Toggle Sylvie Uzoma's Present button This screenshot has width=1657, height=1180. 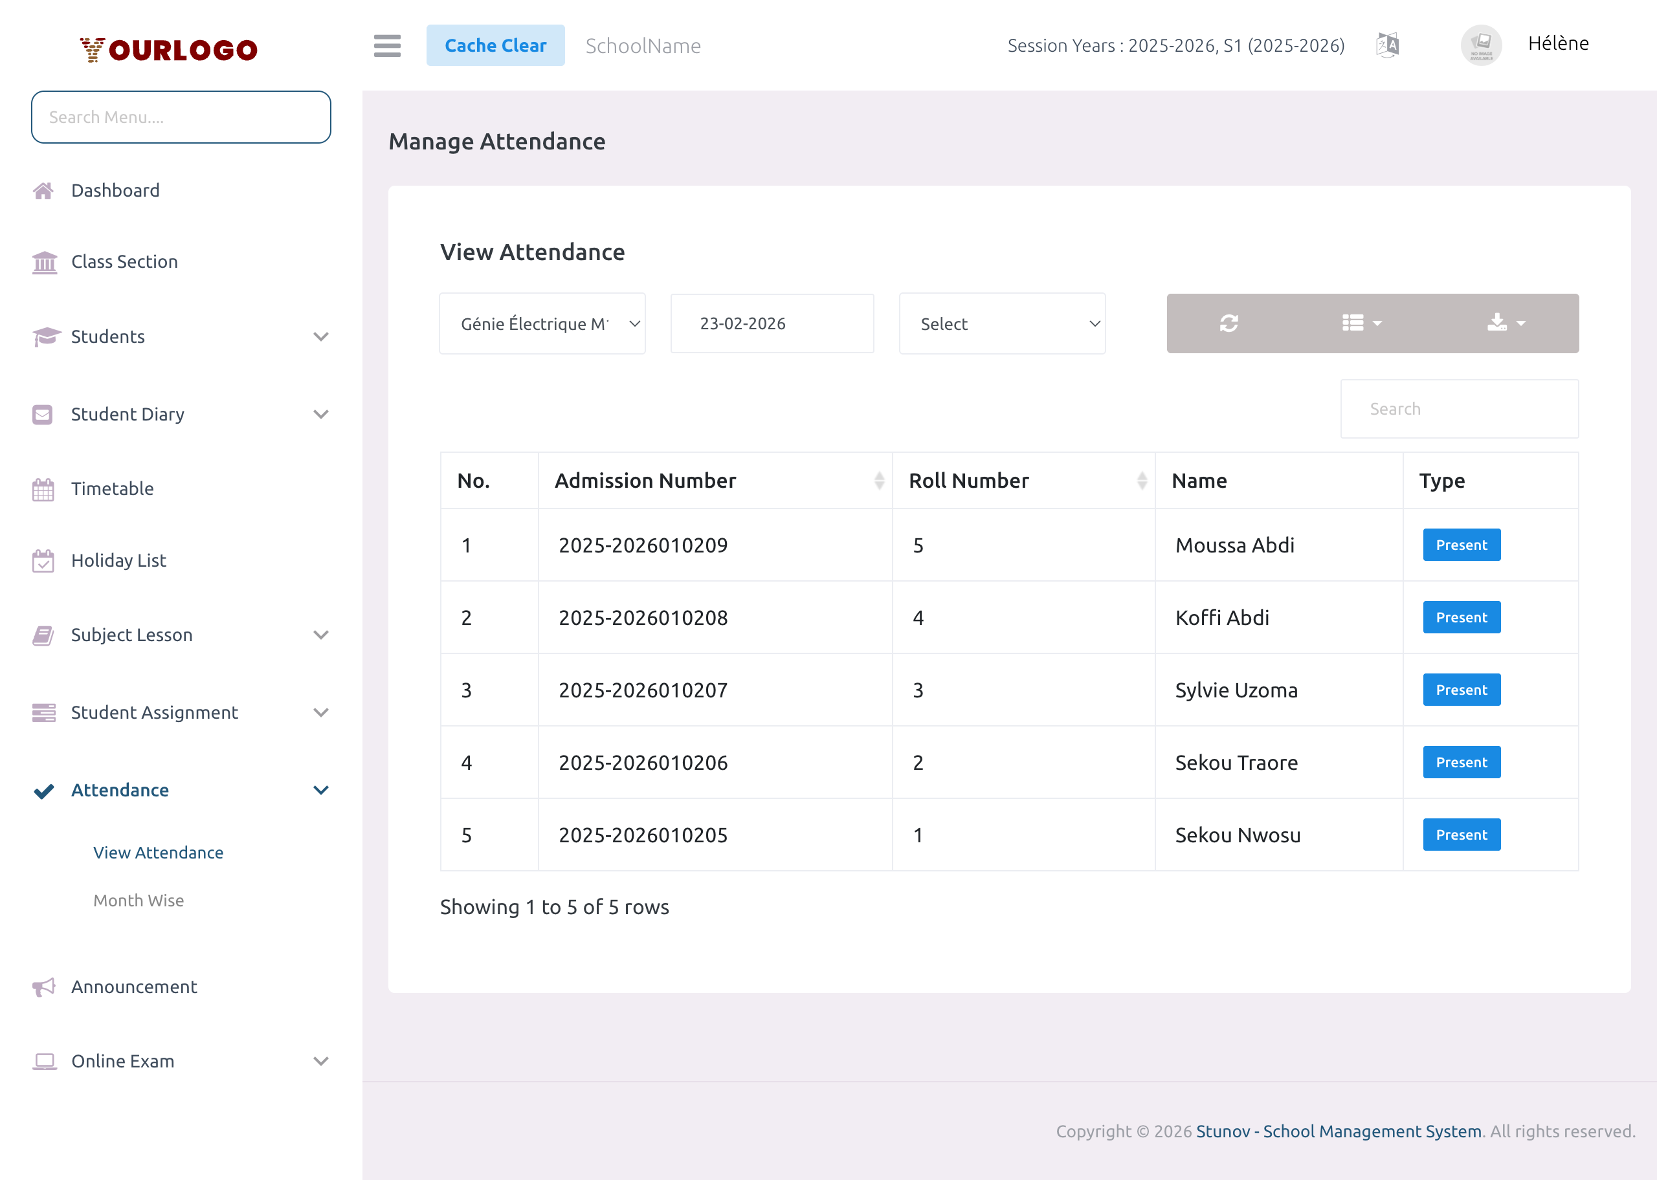[1461, 689]
